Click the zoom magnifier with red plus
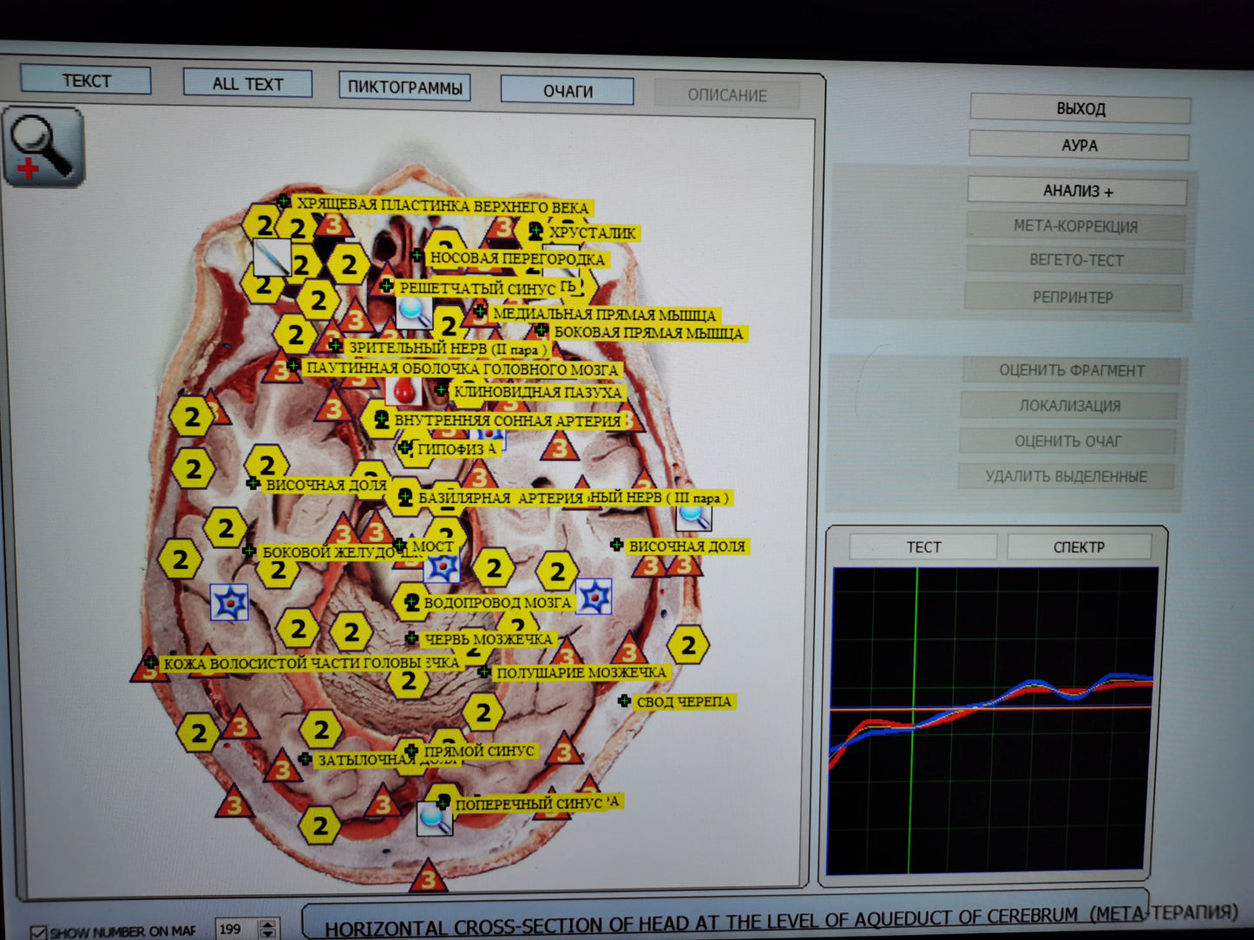 click(x=43, y=147)
